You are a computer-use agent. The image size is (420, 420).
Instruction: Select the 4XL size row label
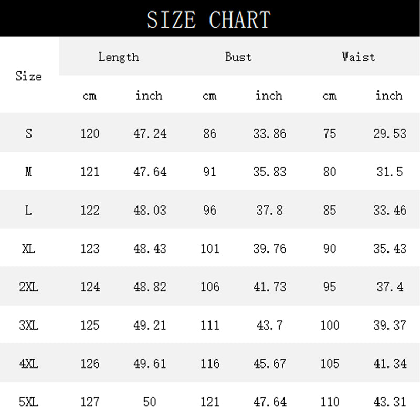[x=29, y=363]
